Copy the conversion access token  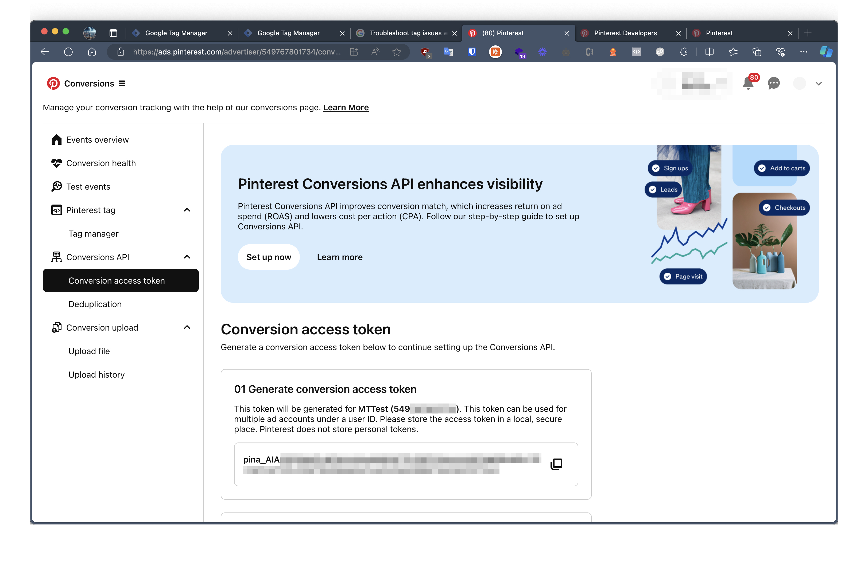point(556,464)
